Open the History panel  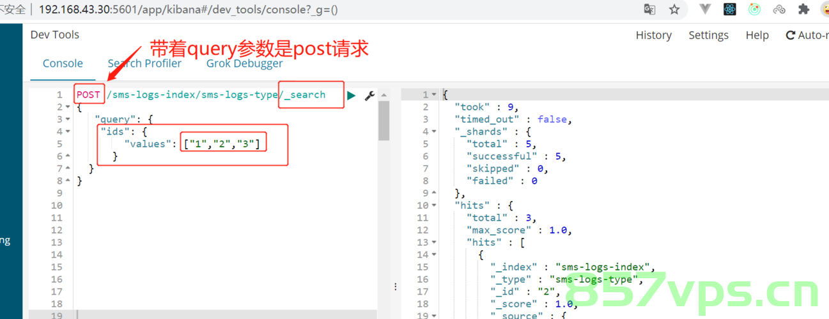coord(653,35)
